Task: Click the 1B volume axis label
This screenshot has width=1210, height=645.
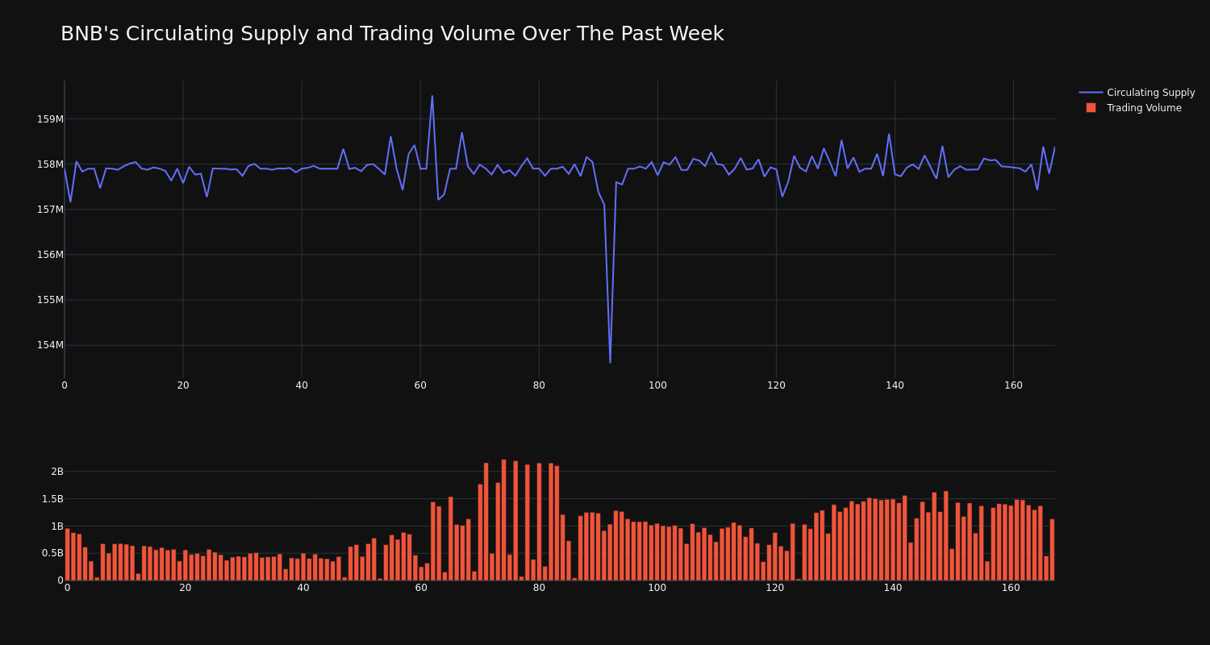Action: [57, 526]
